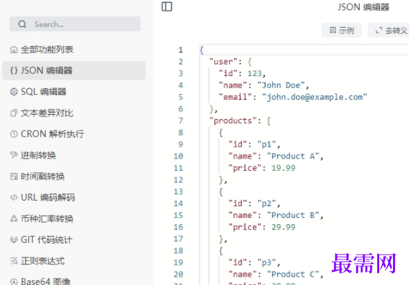Click the clock icon of CRON 解析执行

click(x=14, y=134)
